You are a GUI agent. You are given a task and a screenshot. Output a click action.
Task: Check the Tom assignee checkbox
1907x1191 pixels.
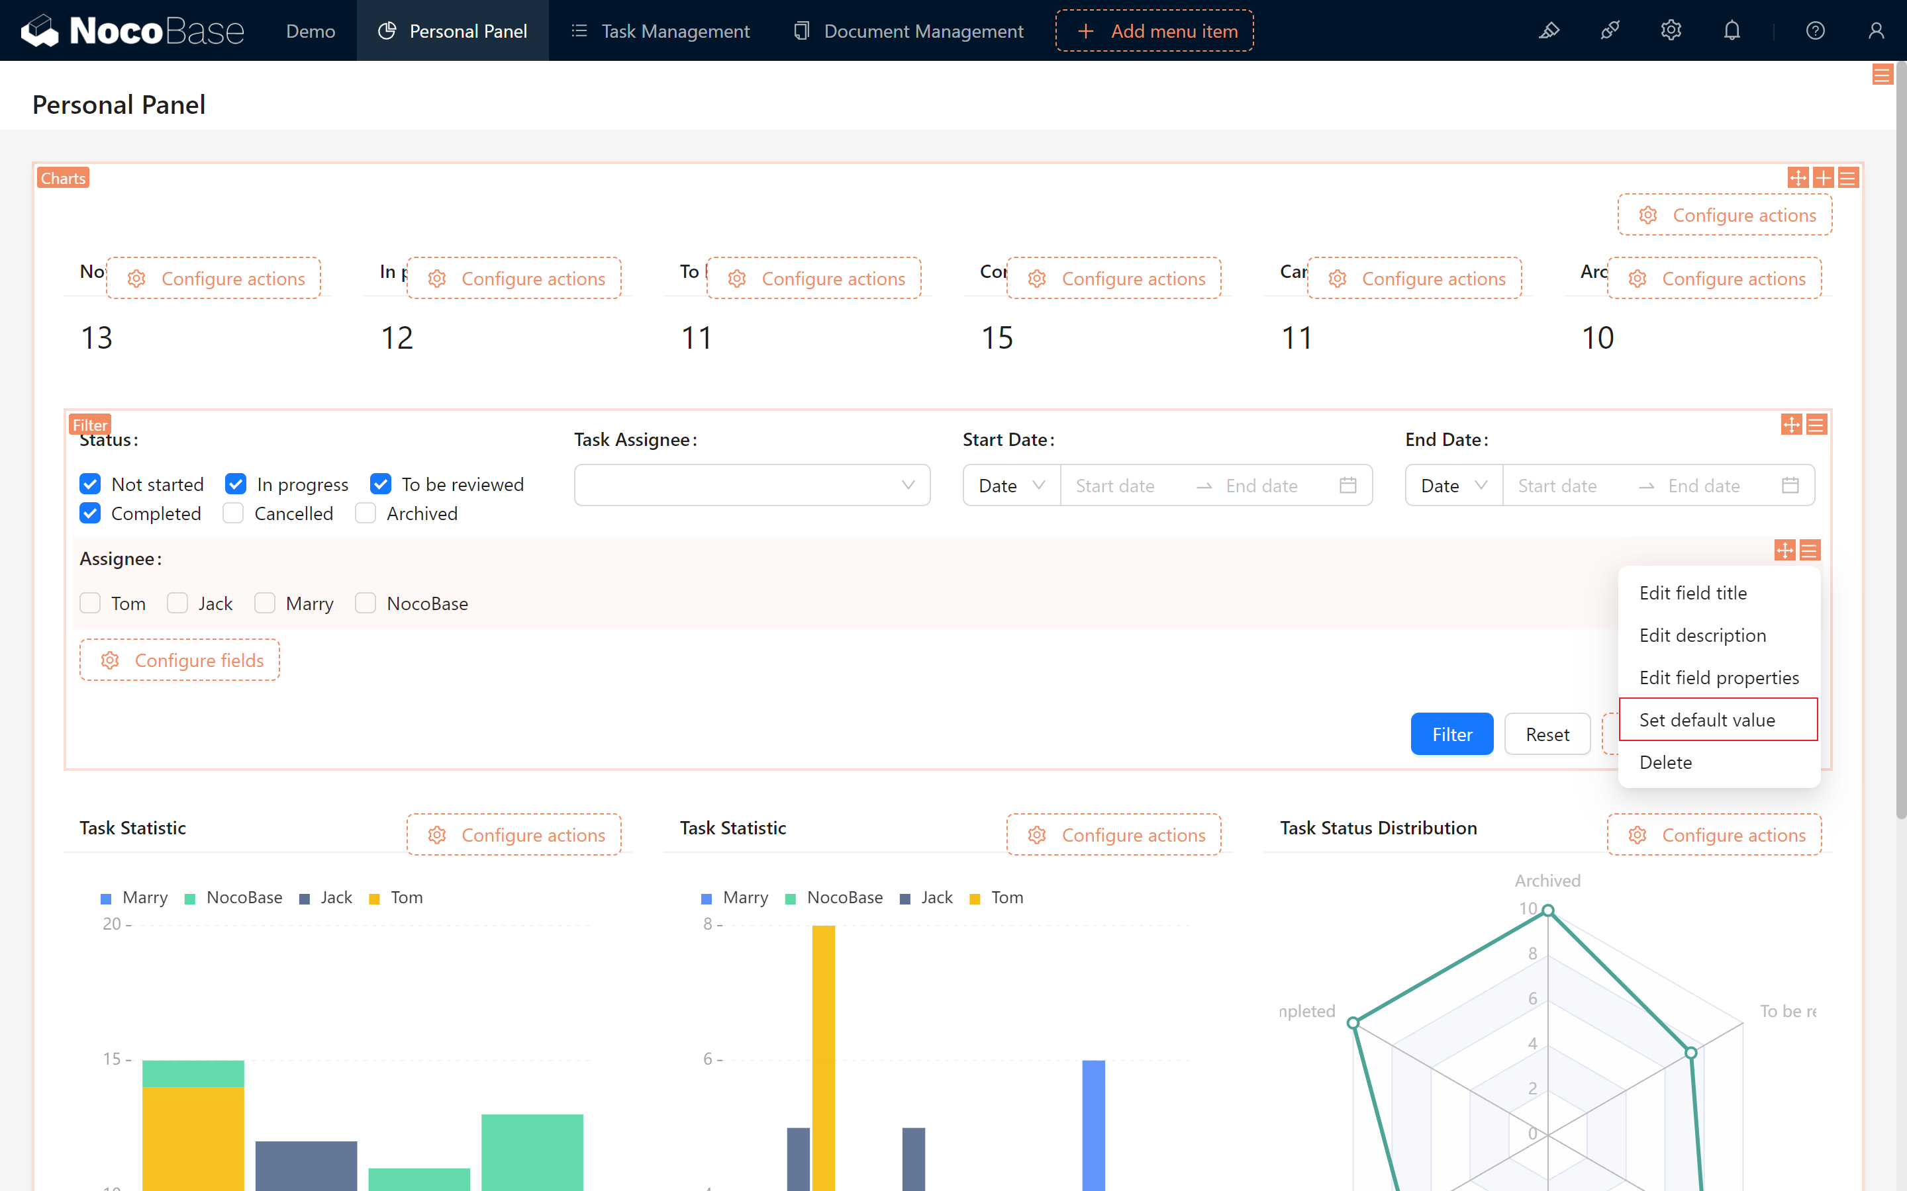[91, 603]
